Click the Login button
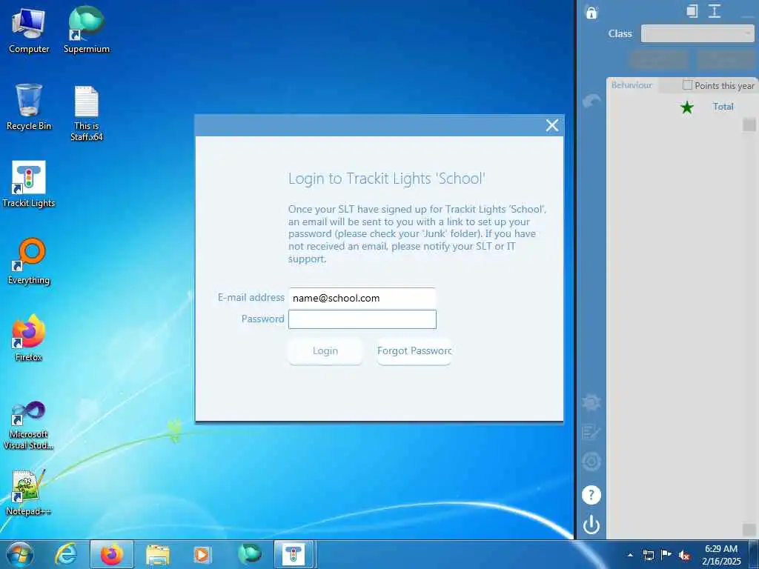Viewport: 759px width, 569px height. tap(325, 350)
